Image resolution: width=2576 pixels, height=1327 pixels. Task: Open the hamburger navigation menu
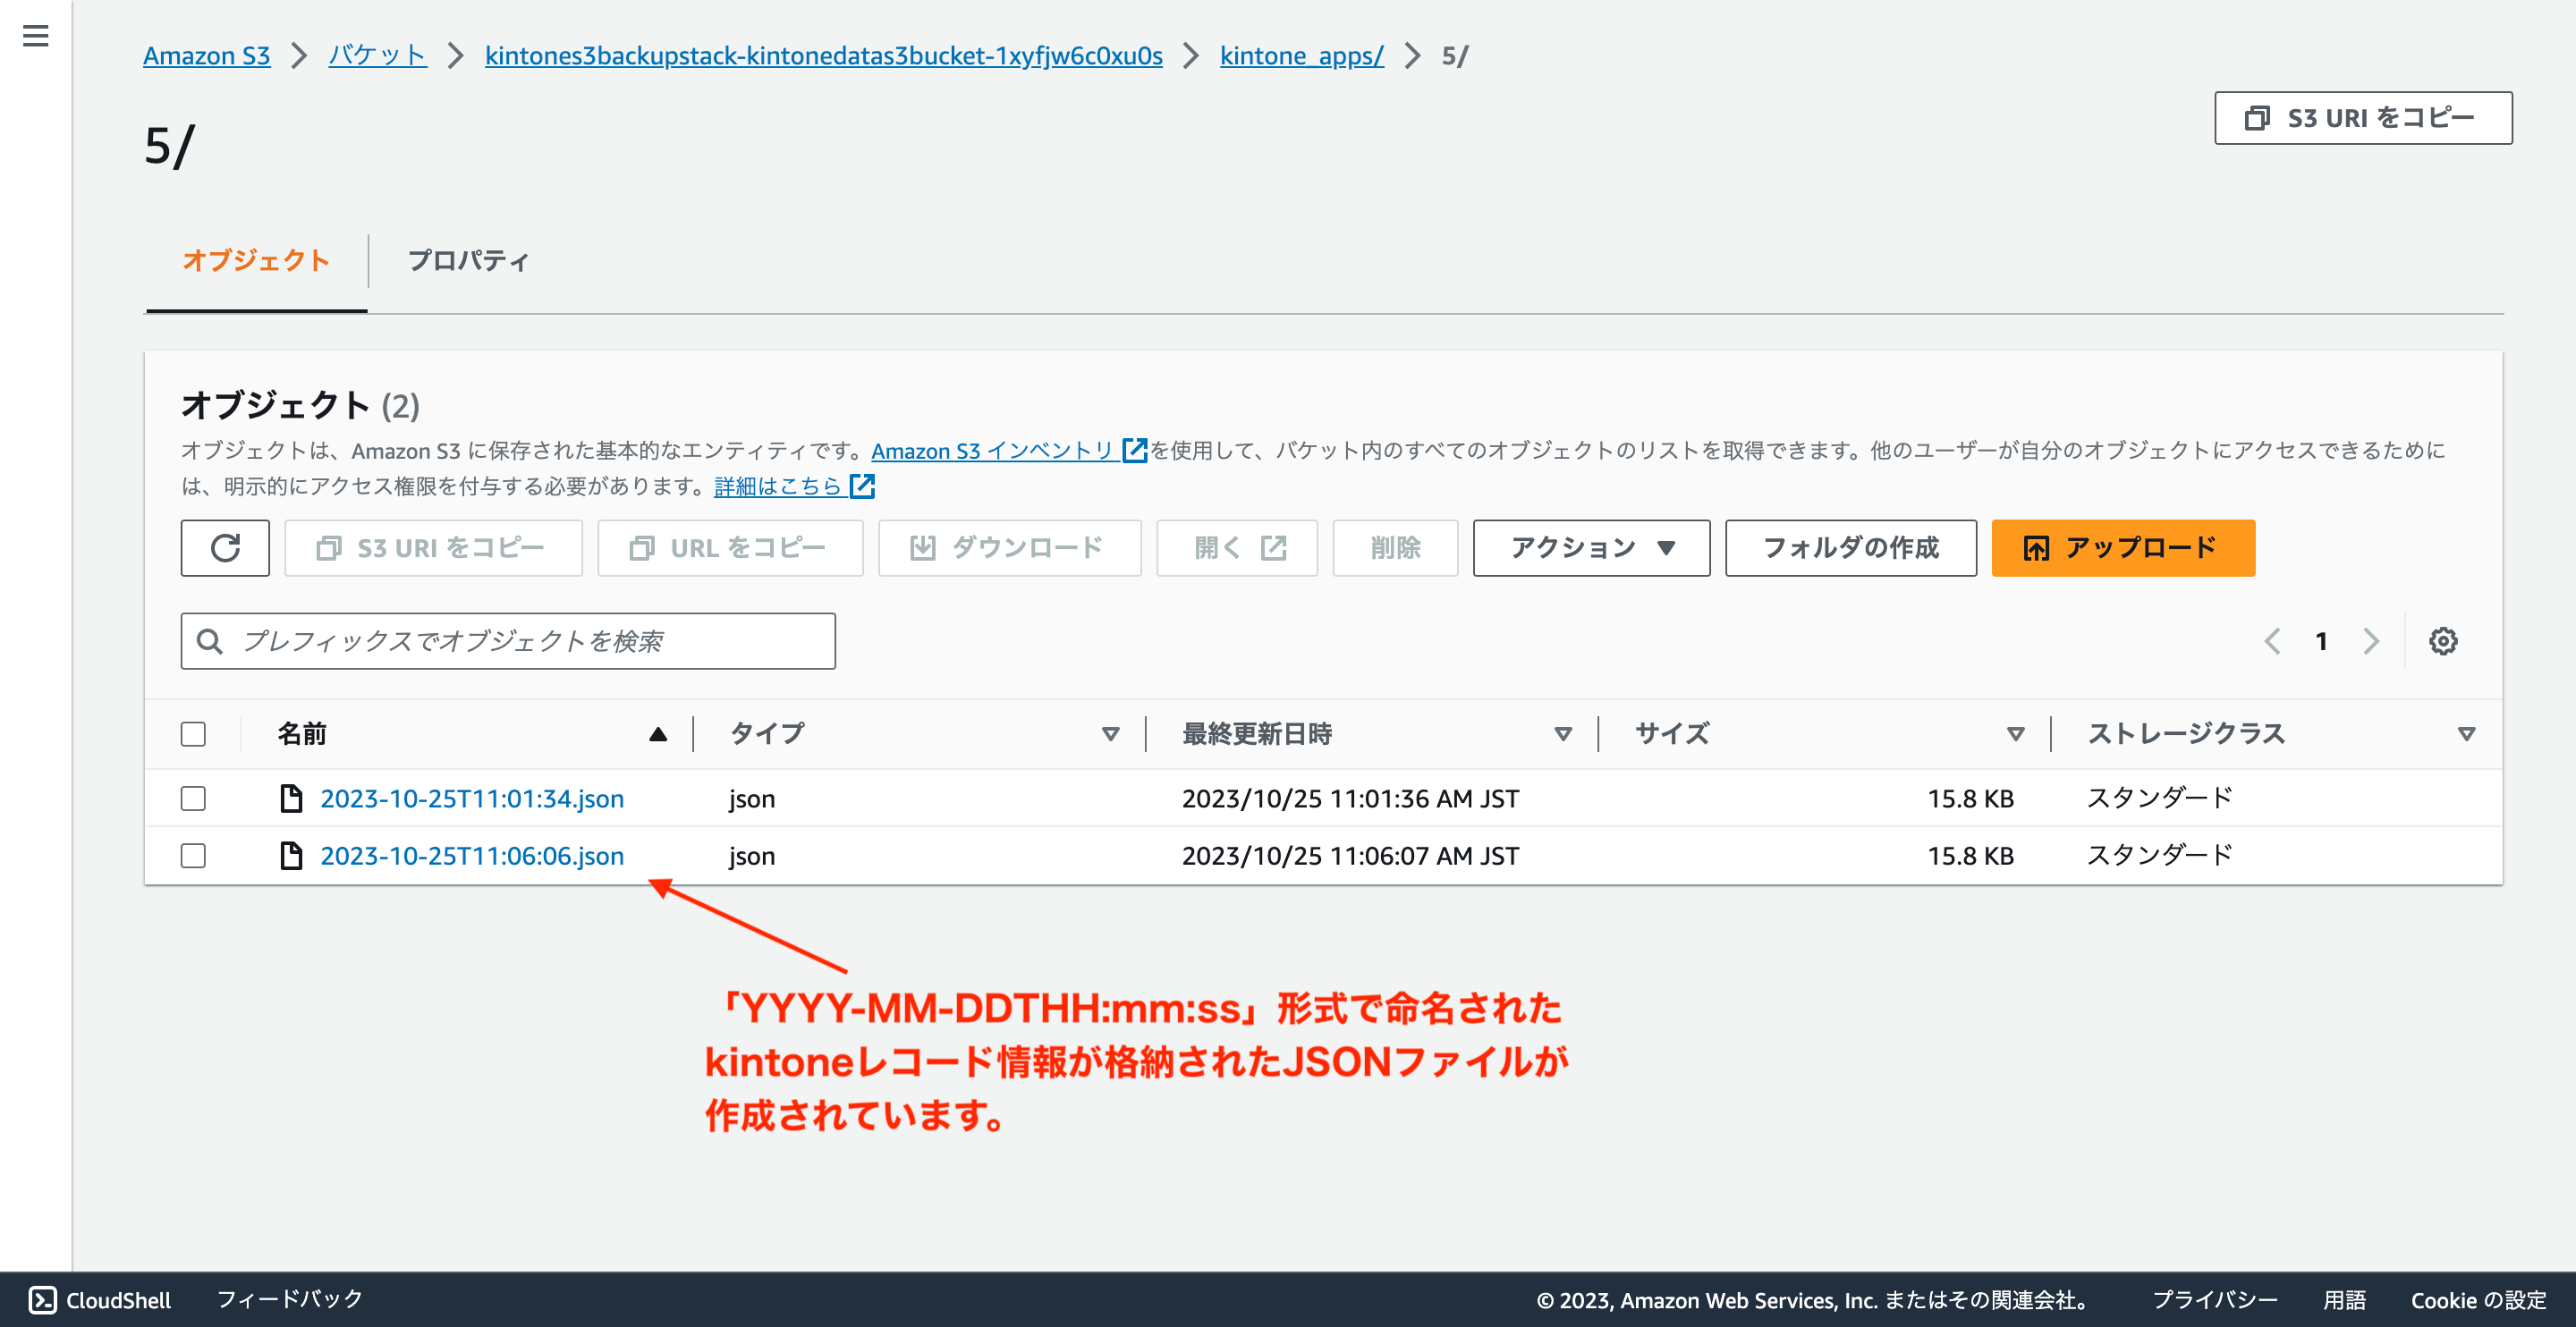tap(36, 36)
